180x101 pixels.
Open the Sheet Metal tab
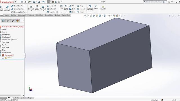point(22,15)
